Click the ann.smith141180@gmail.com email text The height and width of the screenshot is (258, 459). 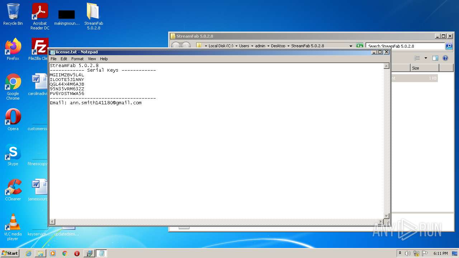(106, 103)
